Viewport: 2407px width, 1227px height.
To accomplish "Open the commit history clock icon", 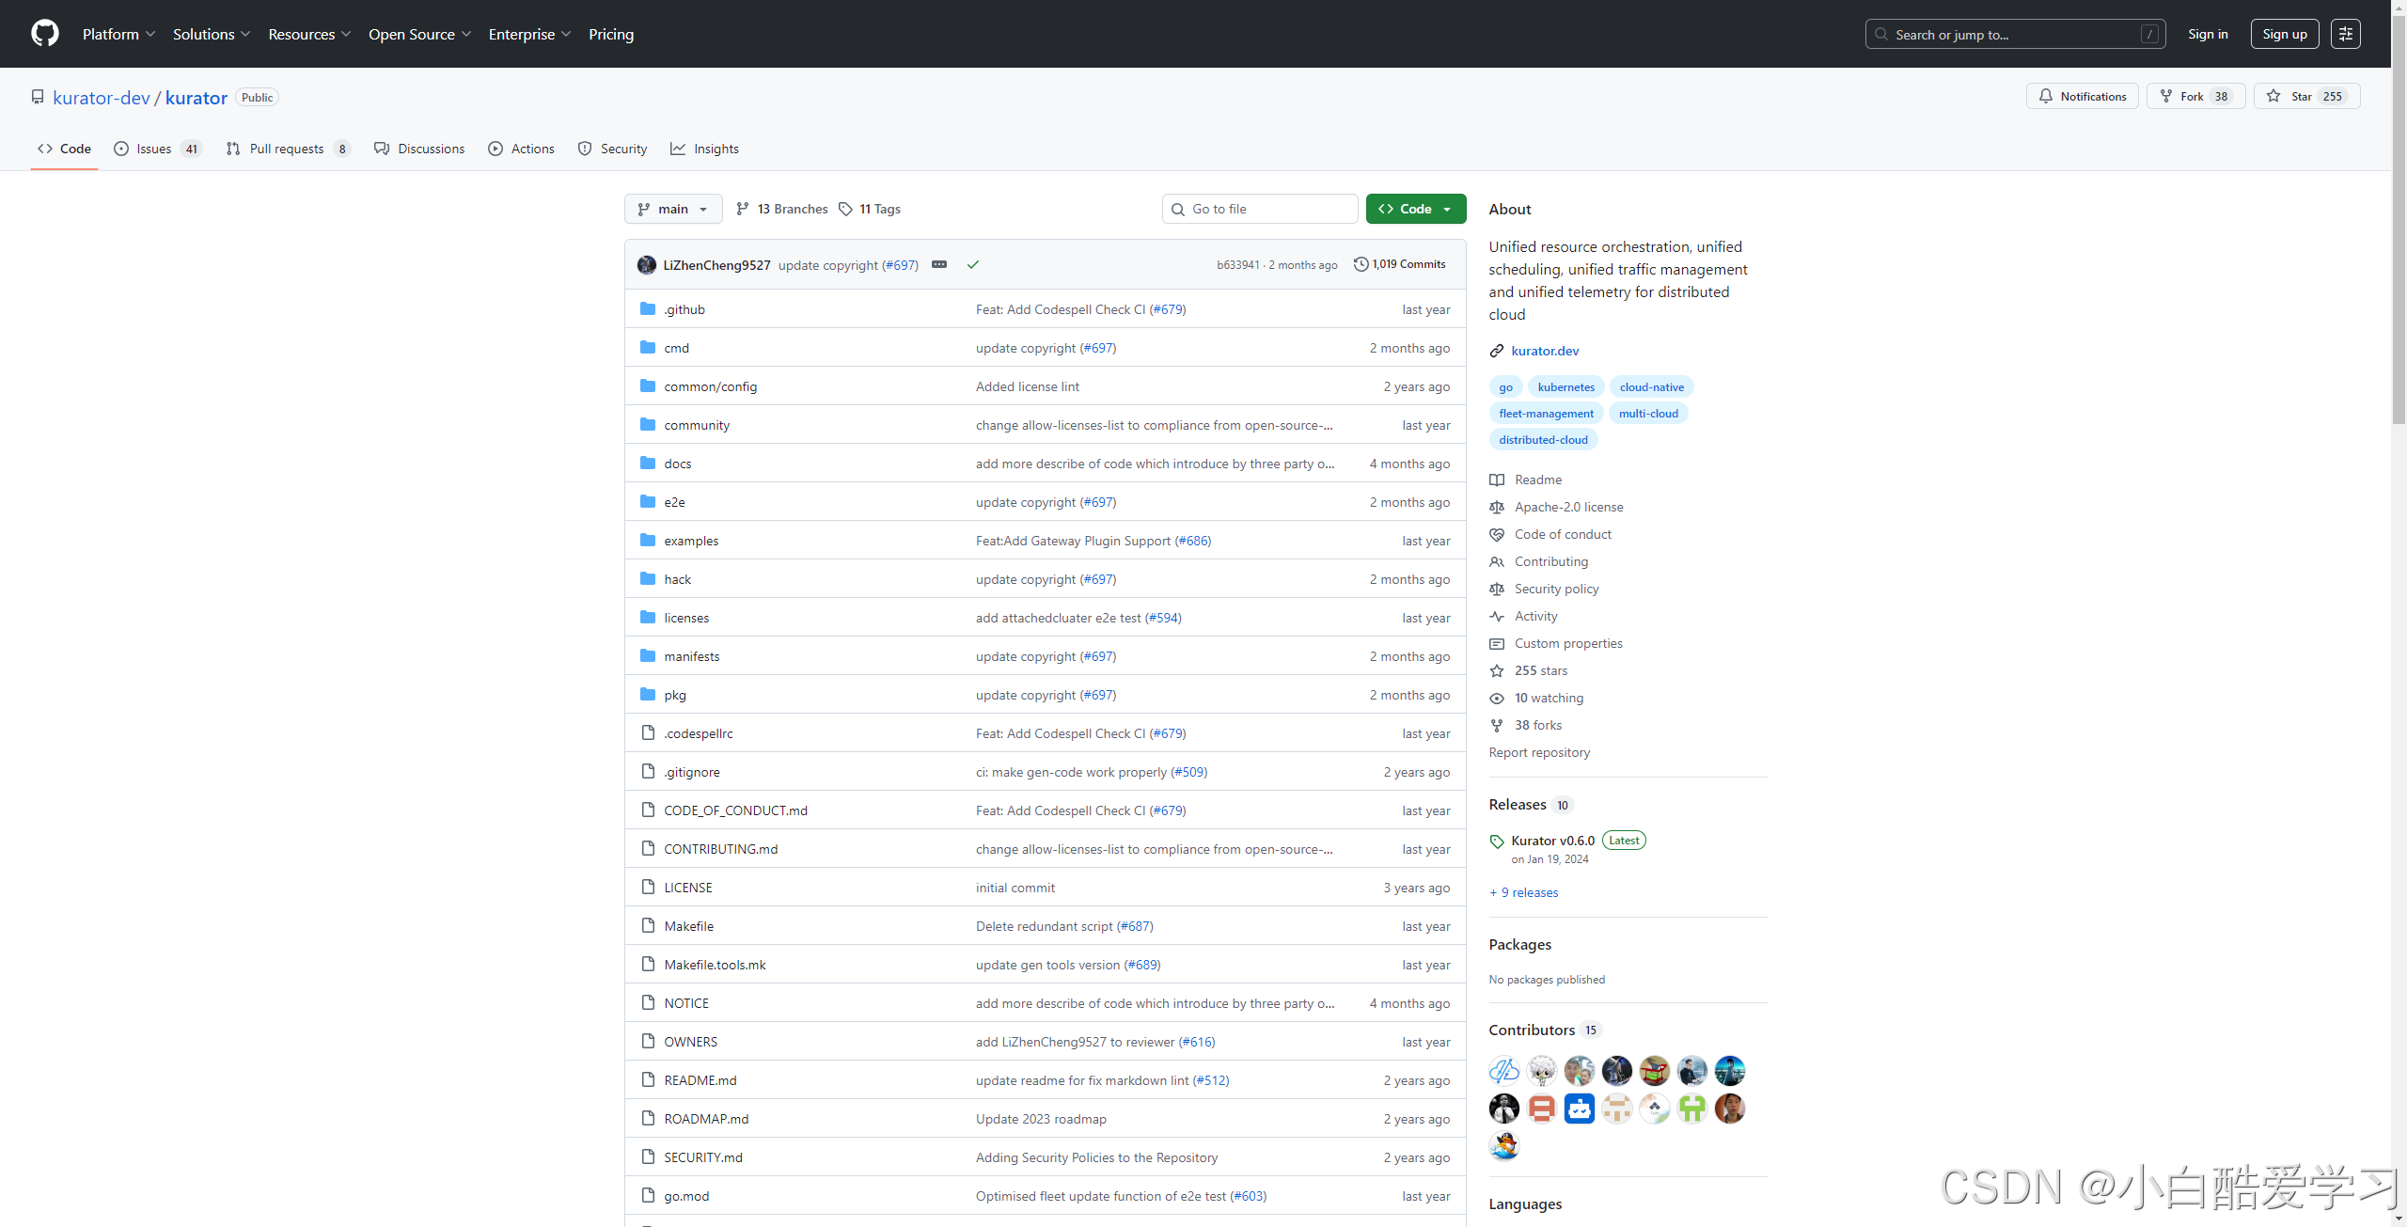I will click(1361, 264).
